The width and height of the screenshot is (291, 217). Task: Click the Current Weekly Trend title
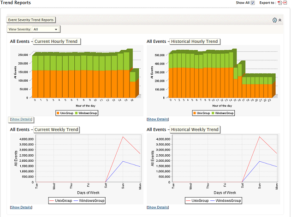click(x=56, y=129)
